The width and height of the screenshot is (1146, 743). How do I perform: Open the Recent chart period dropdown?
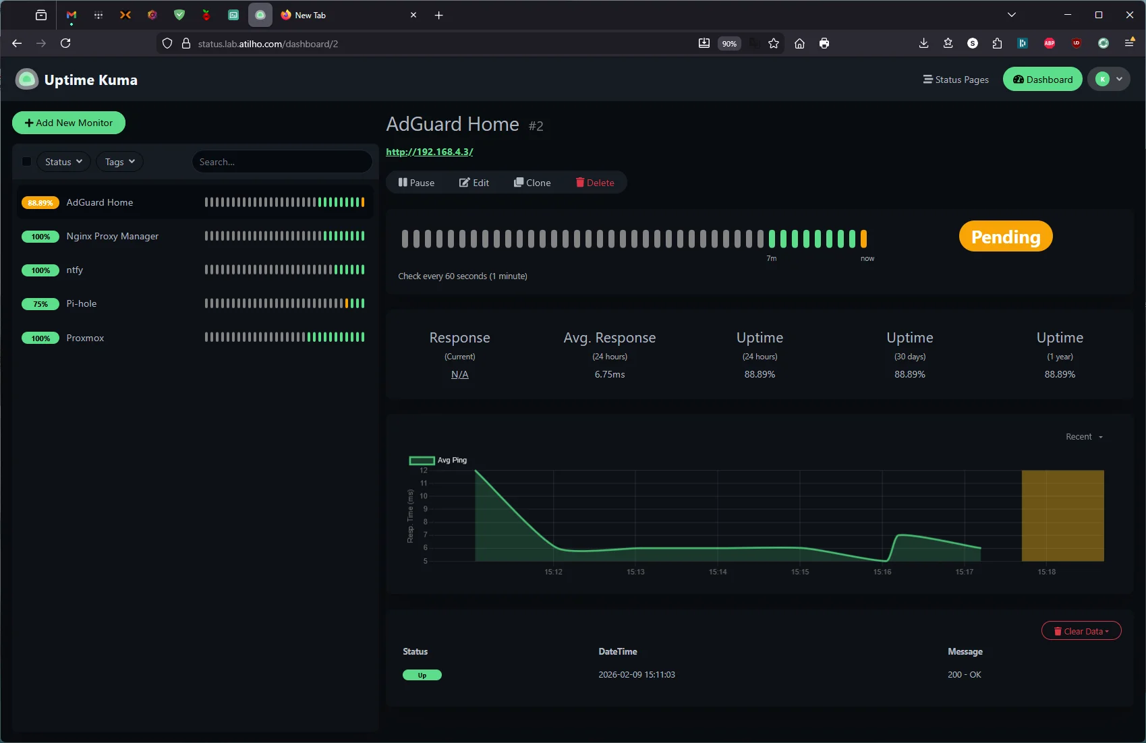(1083, 436)
